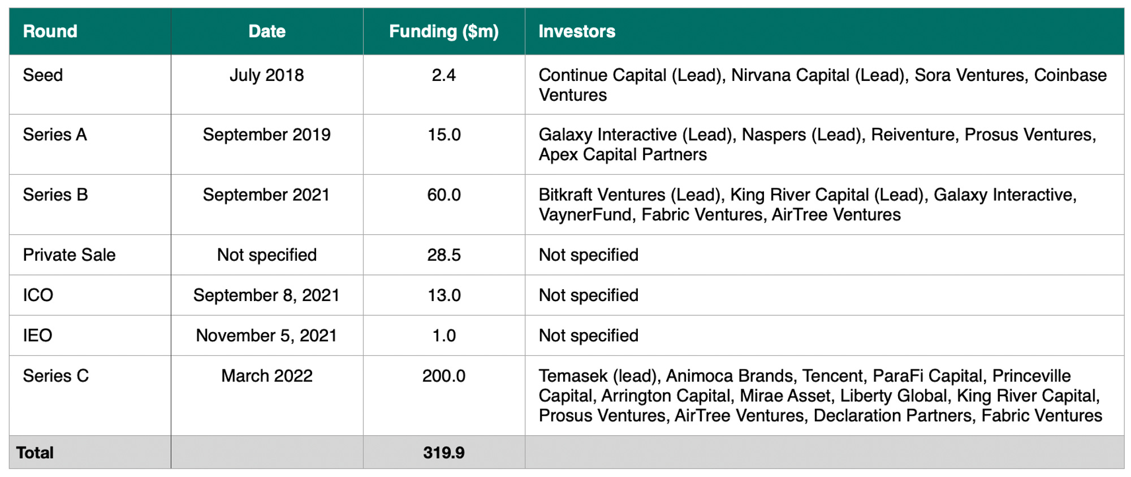Select the September 8, 2021 date cell
Screen dimensions: 1131x477
tap(267, 295)
